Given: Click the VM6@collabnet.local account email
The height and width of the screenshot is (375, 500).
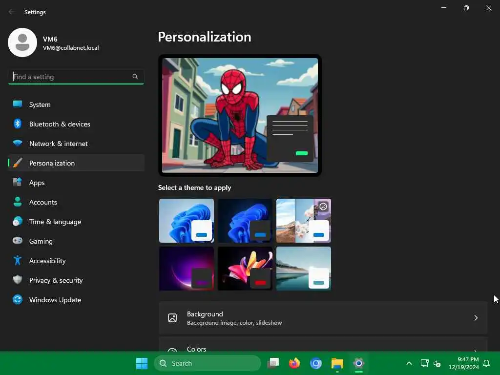Looking at the screenshot, I should [71, 48].
